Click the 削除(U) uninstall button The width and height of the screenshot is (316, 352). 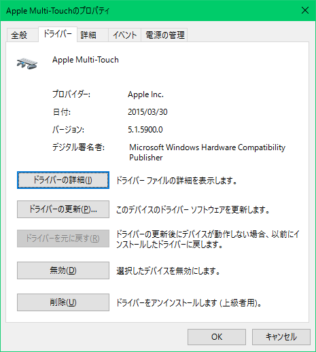pos(63,302)
